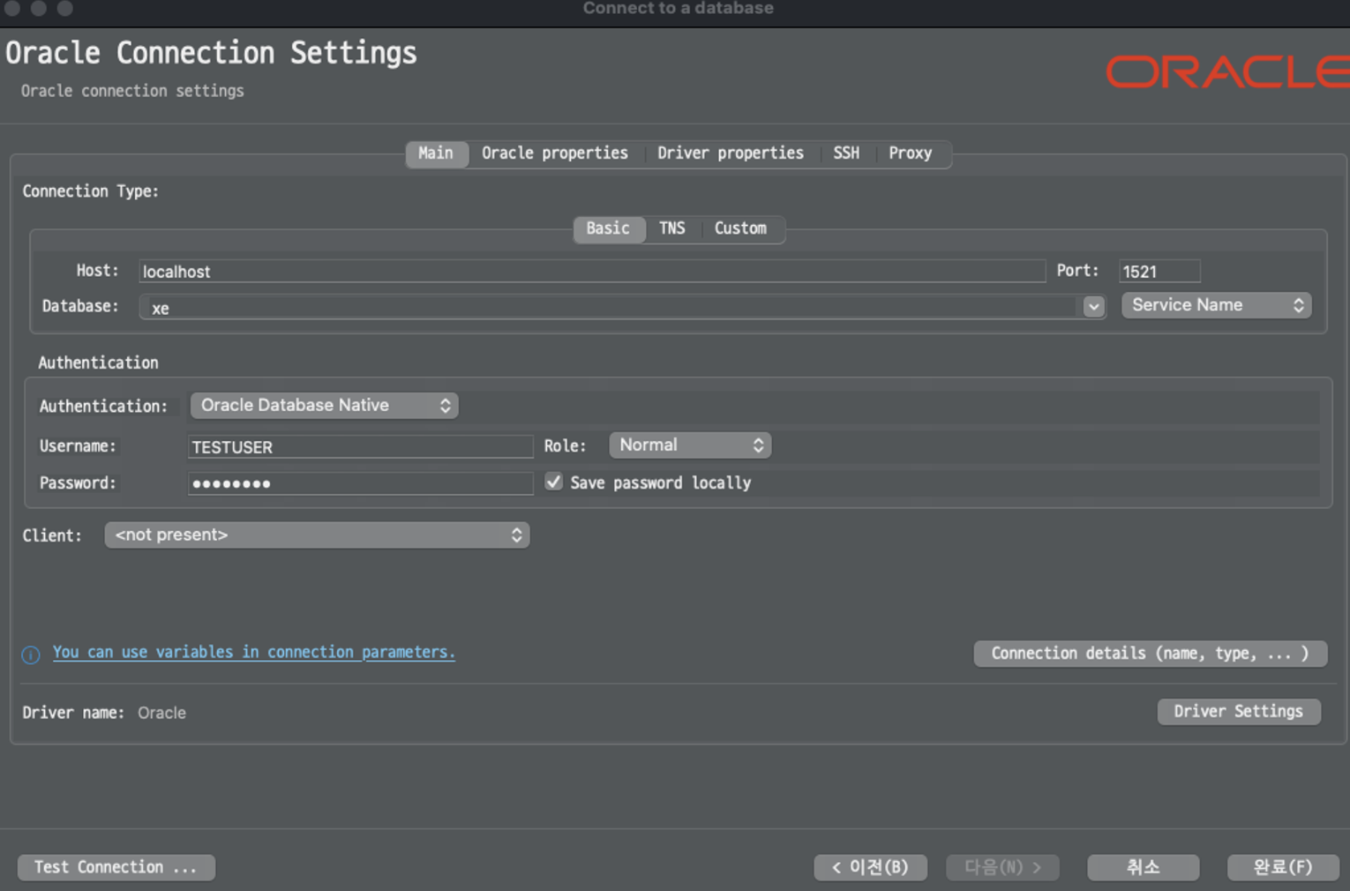Choose TNS connection type
Viewport: 1350px width, 891px height.
point(672,228)
